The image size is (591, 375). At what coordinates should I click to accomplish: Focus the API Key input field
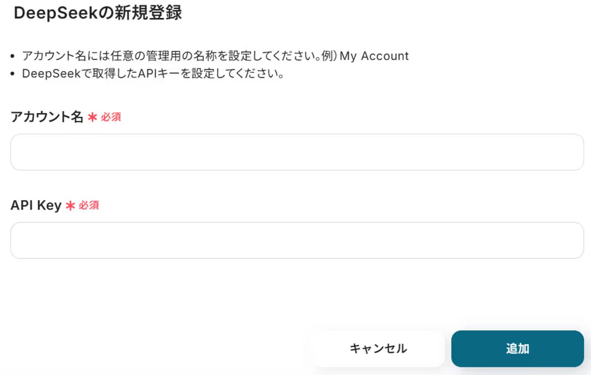click(x=297, y=240)
